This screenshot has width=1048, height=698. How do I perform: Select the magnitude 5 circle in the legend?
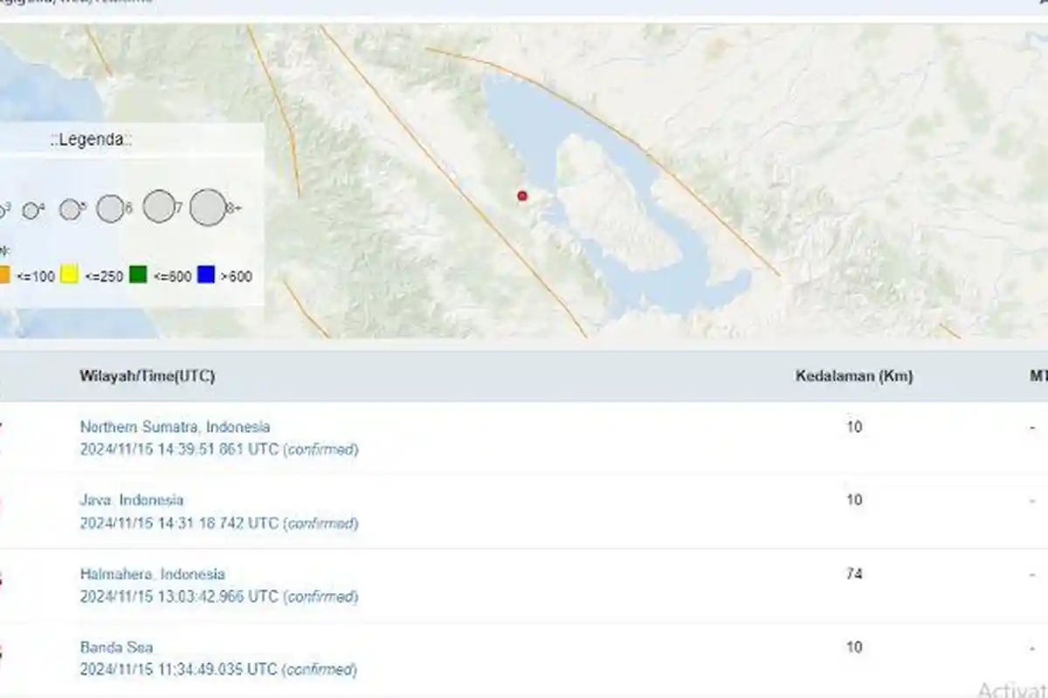point(70,208)
